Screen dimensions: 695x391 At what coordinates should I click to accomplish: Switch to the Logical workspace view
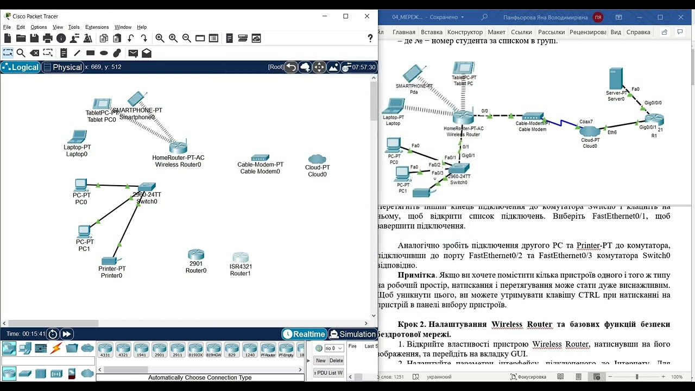point(20,67)
